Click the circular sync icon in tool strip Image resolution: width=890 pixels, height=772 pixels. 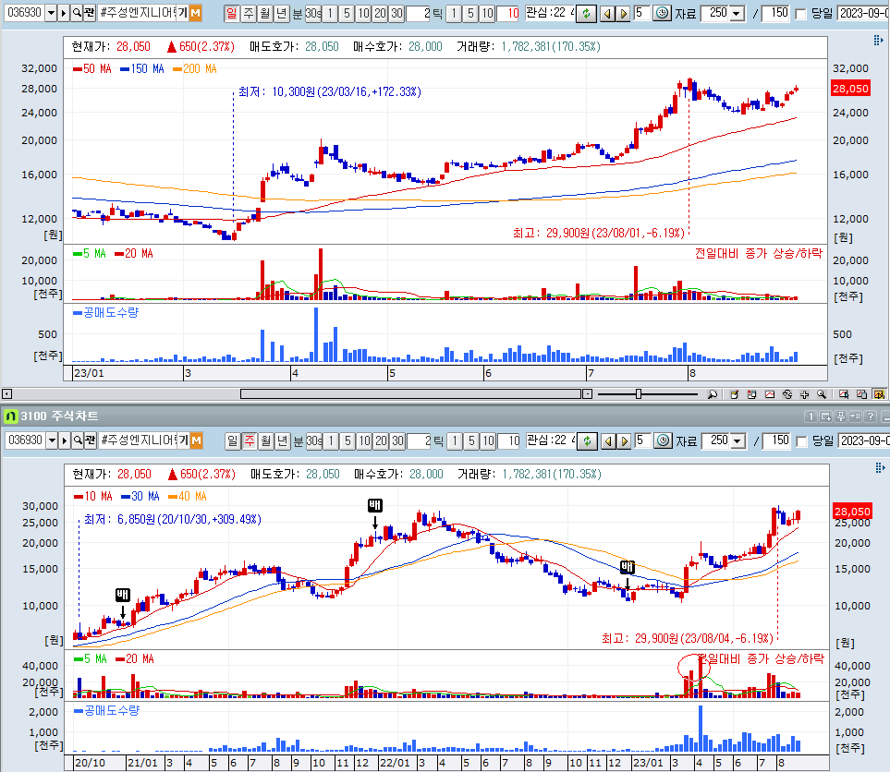point(787,394)
